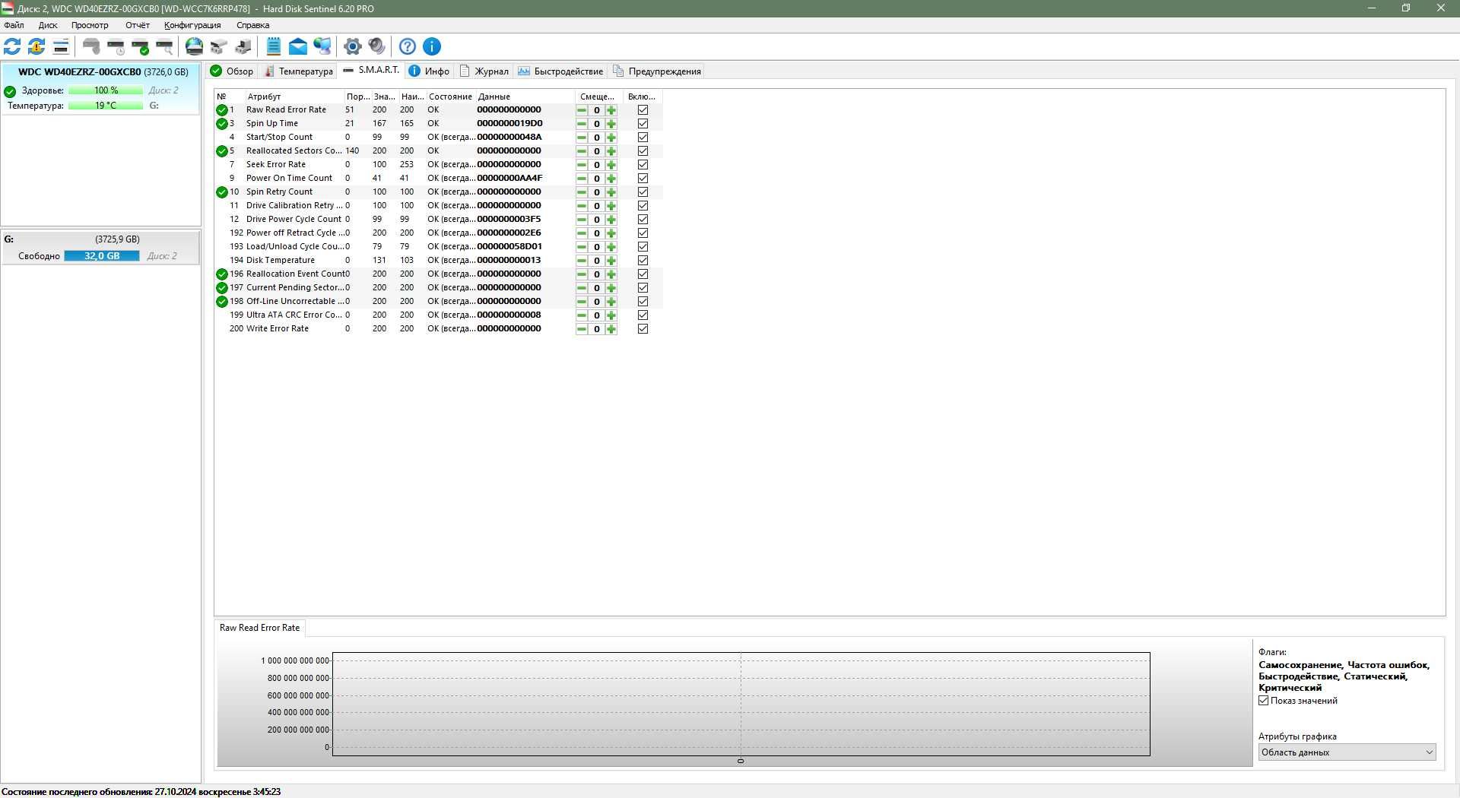
Task: Switch to the Предупреждения tab
Action: pyautogui.click(x=657, y=71)
